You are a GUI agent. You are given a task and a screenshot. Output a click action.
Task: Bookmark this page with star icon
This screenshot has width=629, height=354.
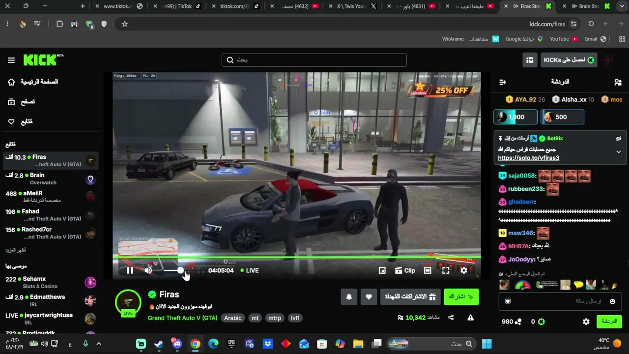[125, 24]
